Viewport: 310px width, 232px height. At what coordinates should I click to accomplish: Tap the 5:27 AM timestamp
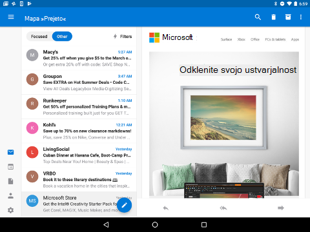point(125,52)
